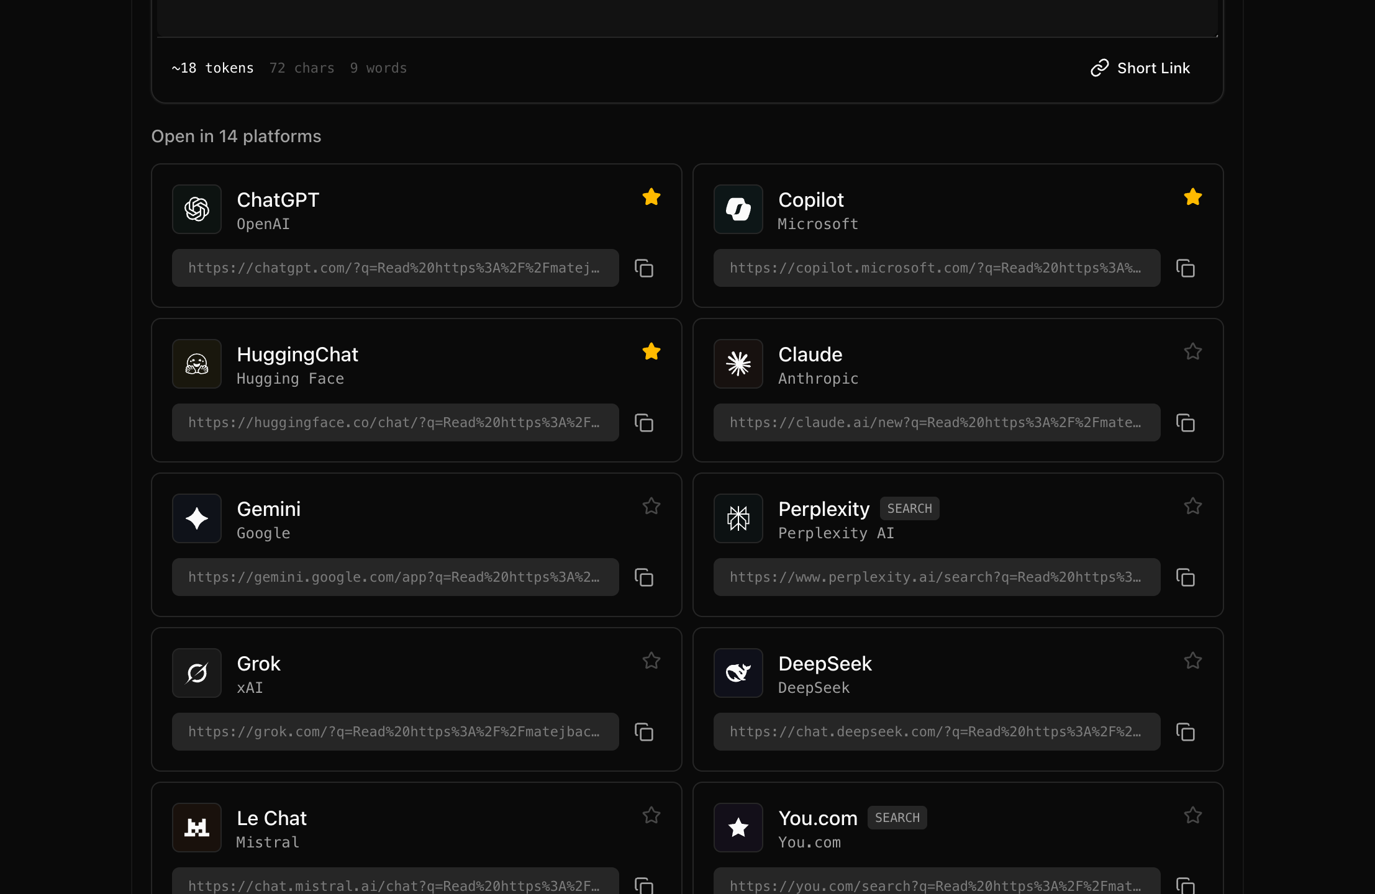
Task: Copy the Claude link
Action: pyautogui.click(x=1185, y=423)
